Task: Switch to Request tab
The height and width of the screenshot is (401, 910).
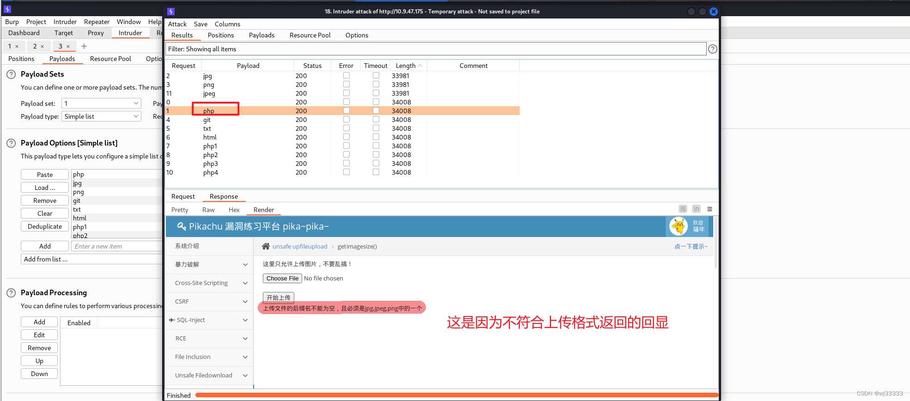Action: click(183, 196)
